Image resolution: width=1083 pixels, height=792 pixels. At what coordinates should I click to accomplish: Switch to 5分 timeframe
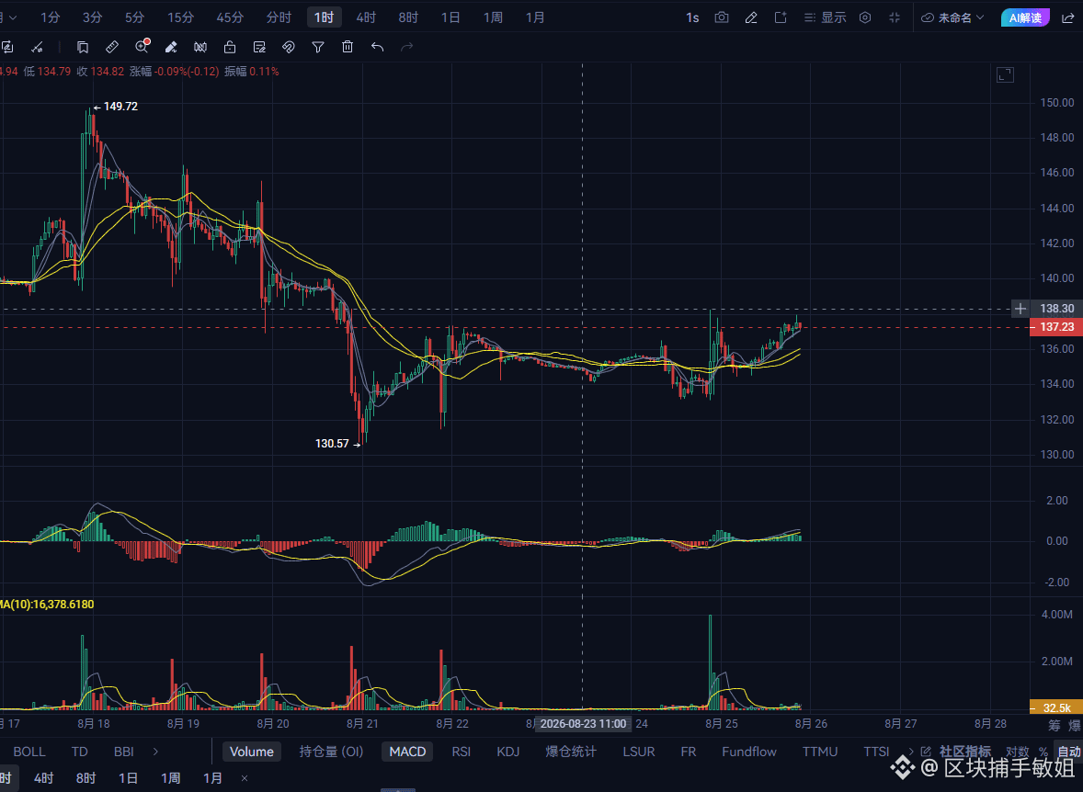(x=134, y=17)
